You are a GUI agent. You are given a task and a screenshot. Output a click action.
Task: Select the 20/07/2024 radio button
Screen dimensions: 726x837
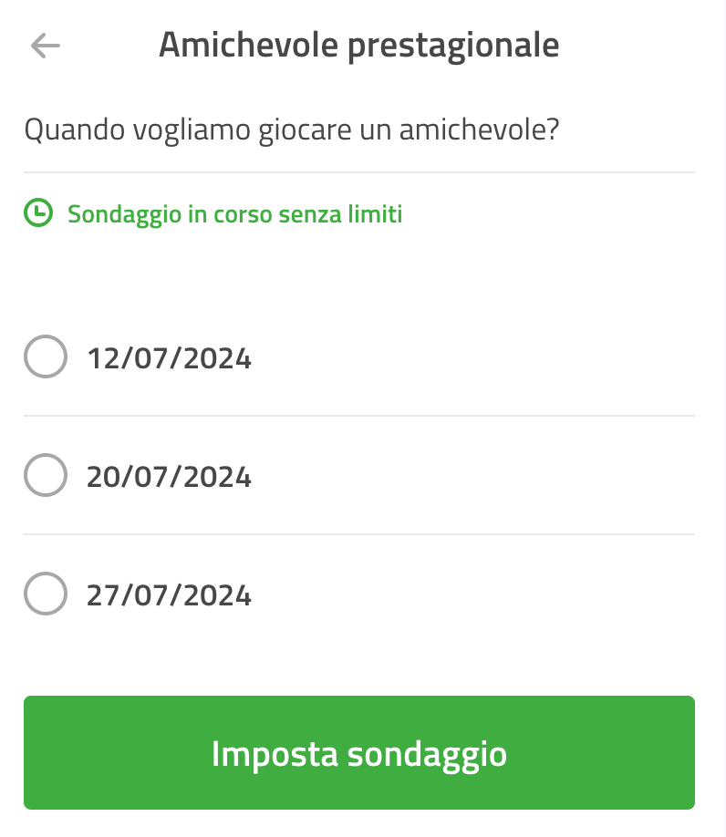click(x=46, y=475)
